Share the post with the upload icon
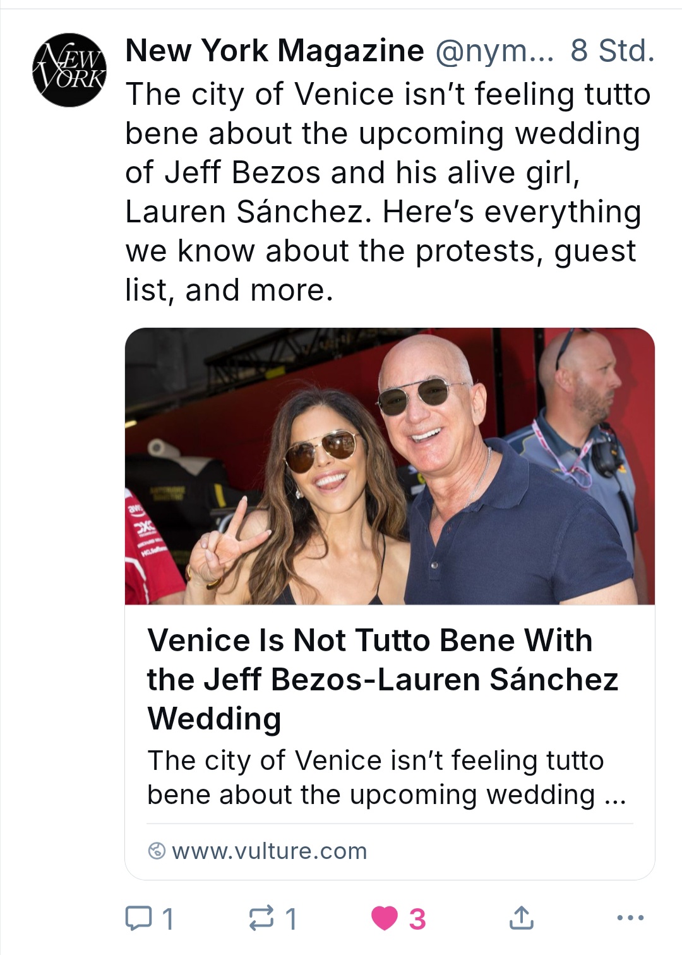 [x=521, y=918]
